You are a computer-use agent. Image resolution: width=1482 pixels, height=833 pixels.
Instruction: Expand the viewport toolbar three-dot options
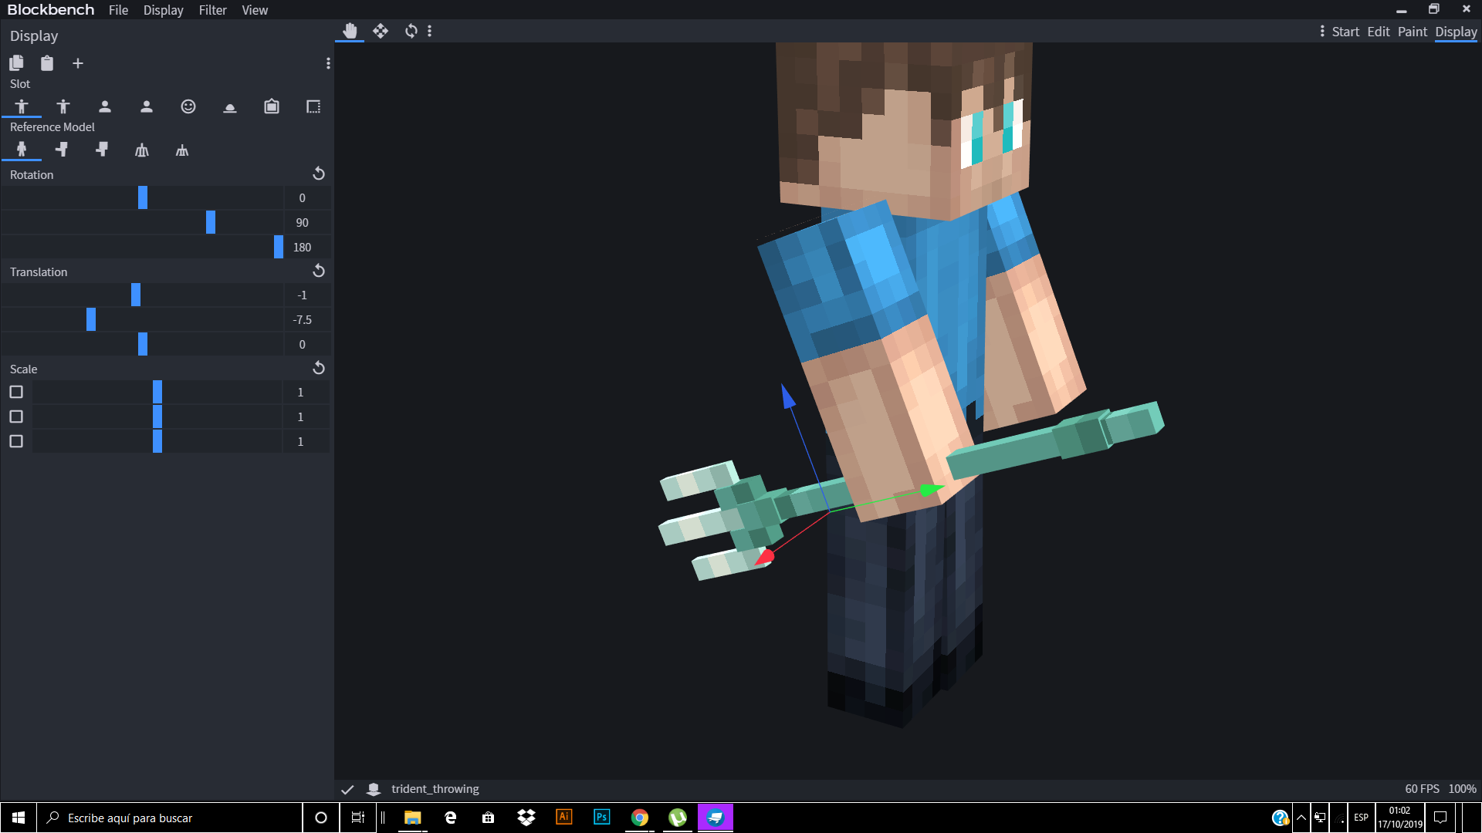[x=430, y=31]
